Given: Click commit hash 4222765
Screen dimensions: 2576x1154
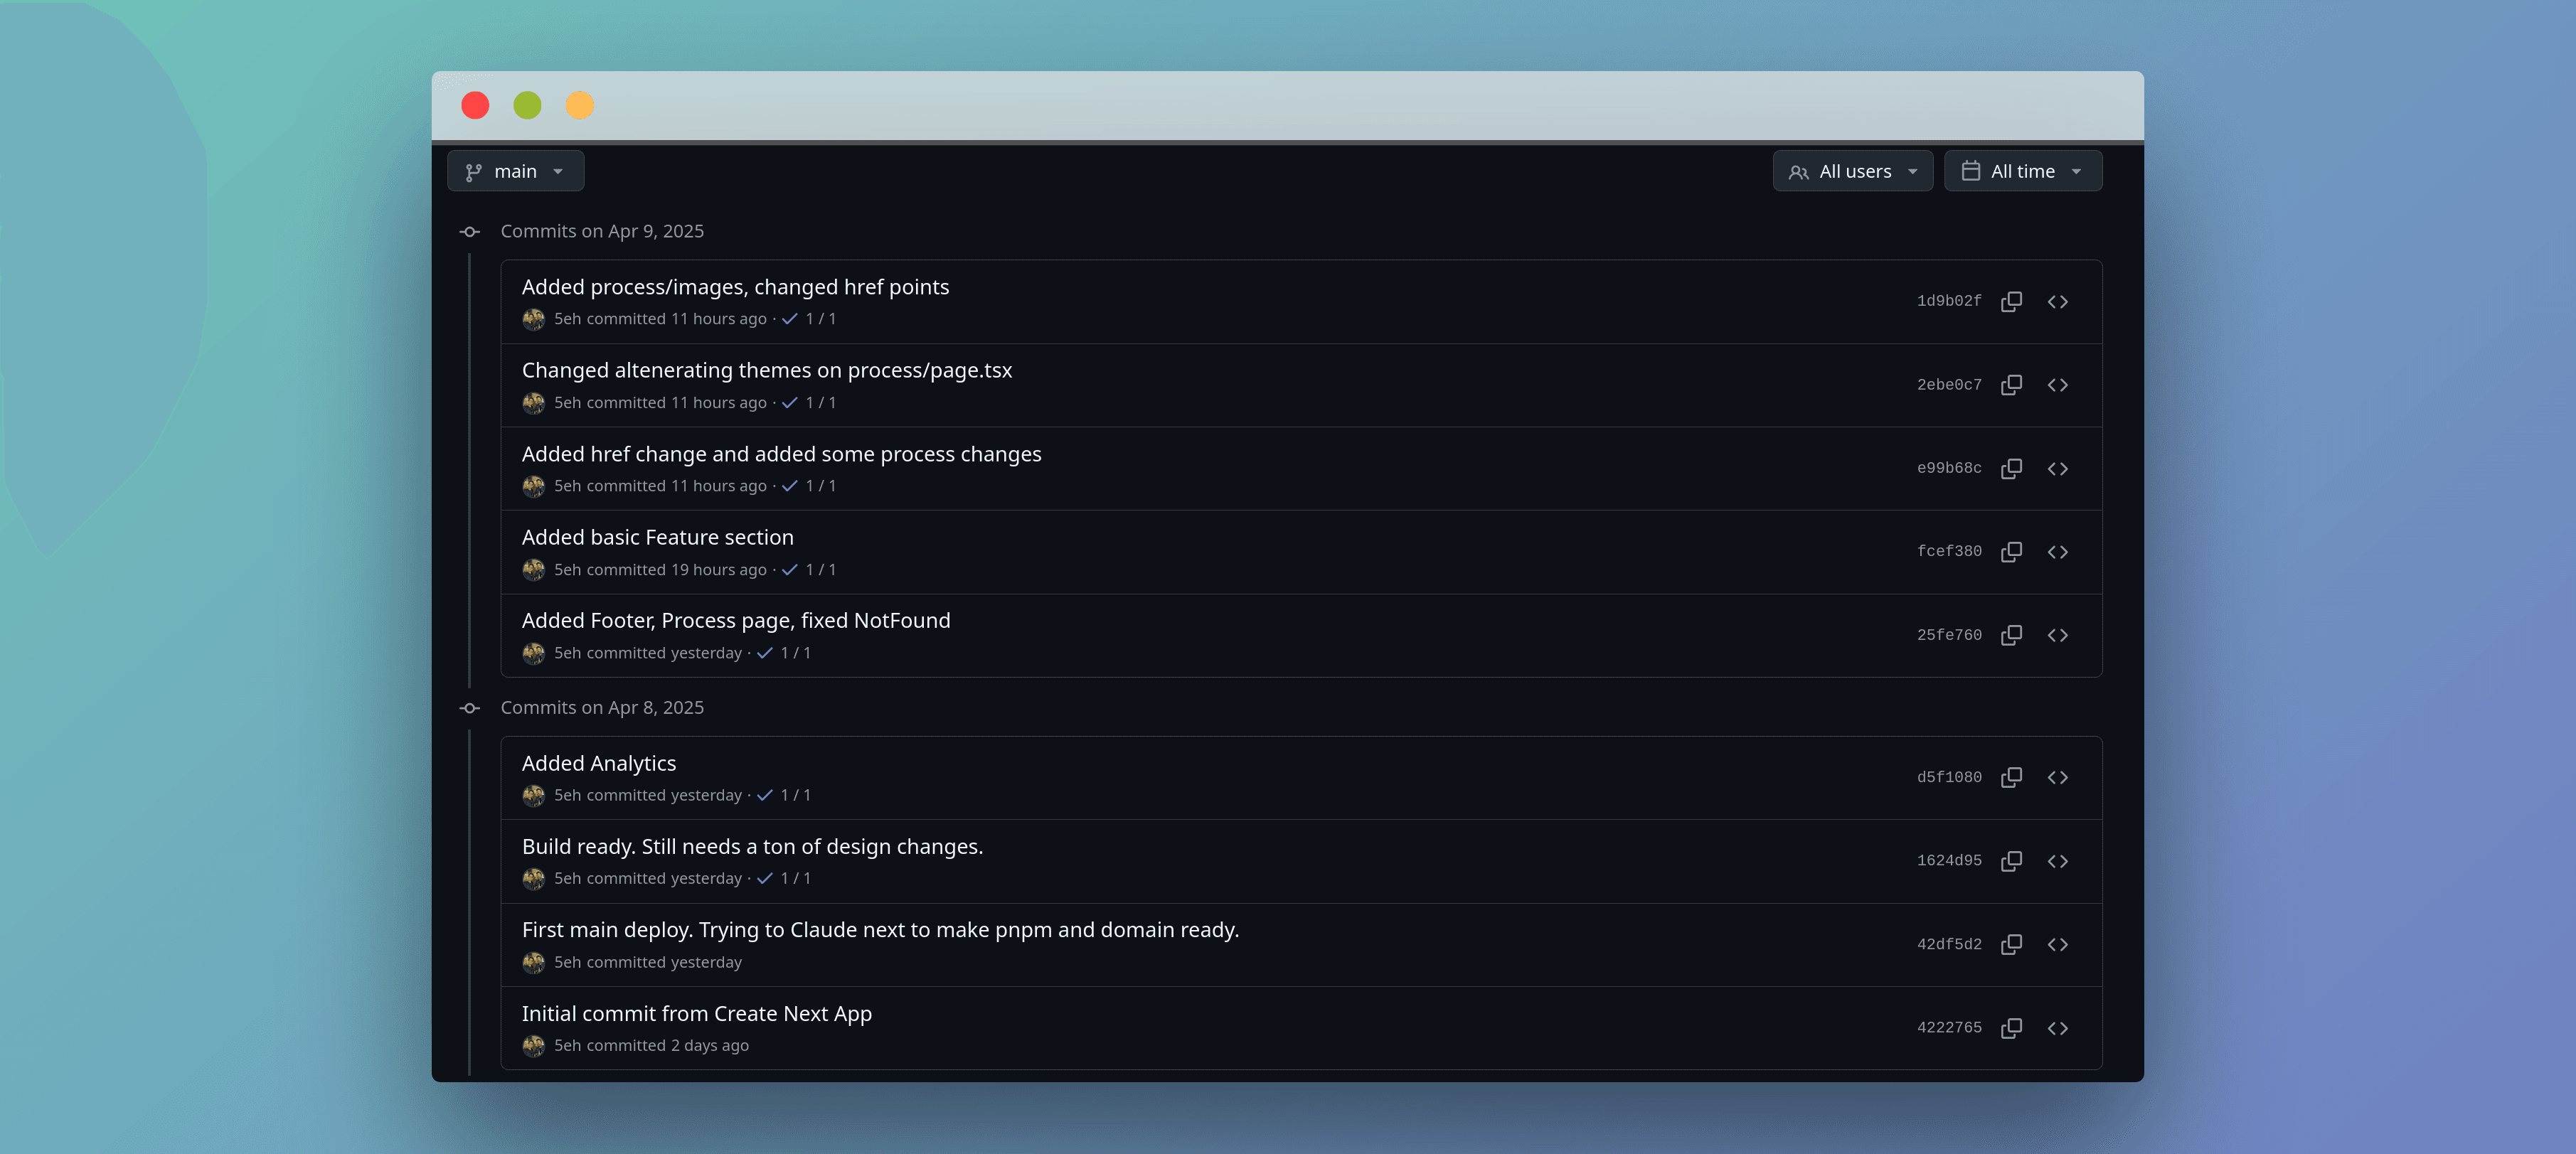Looking at the screenshot, I should (1948, 1028).
